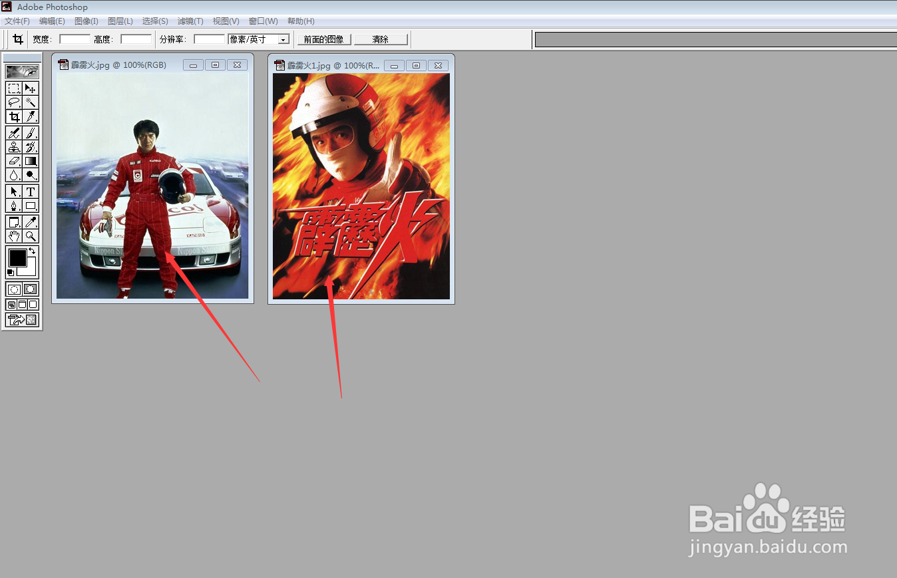Open the 图像(I) menu

87,21
